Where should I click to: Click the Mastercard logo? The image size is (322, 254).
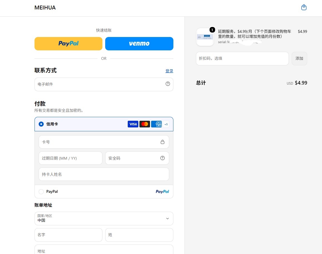[x=144, y=124]
